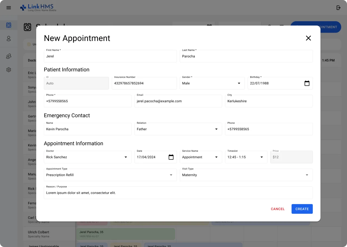
Task: Click the Schedule page clock icon
Action: click(27, 27)
